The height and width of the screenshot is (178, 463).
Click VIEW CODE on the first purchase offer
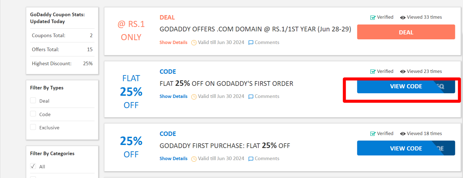(405, 148)
